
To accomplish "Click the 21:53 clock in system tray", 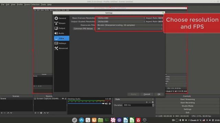I will [x=217, y=120].
